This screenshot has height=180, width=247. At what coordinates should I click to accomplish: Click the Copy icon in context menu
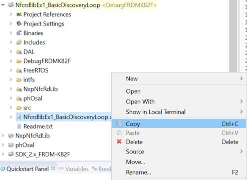click(119, 123)
